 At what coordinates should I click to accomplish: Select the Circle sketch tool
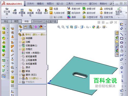click(122, 47)
